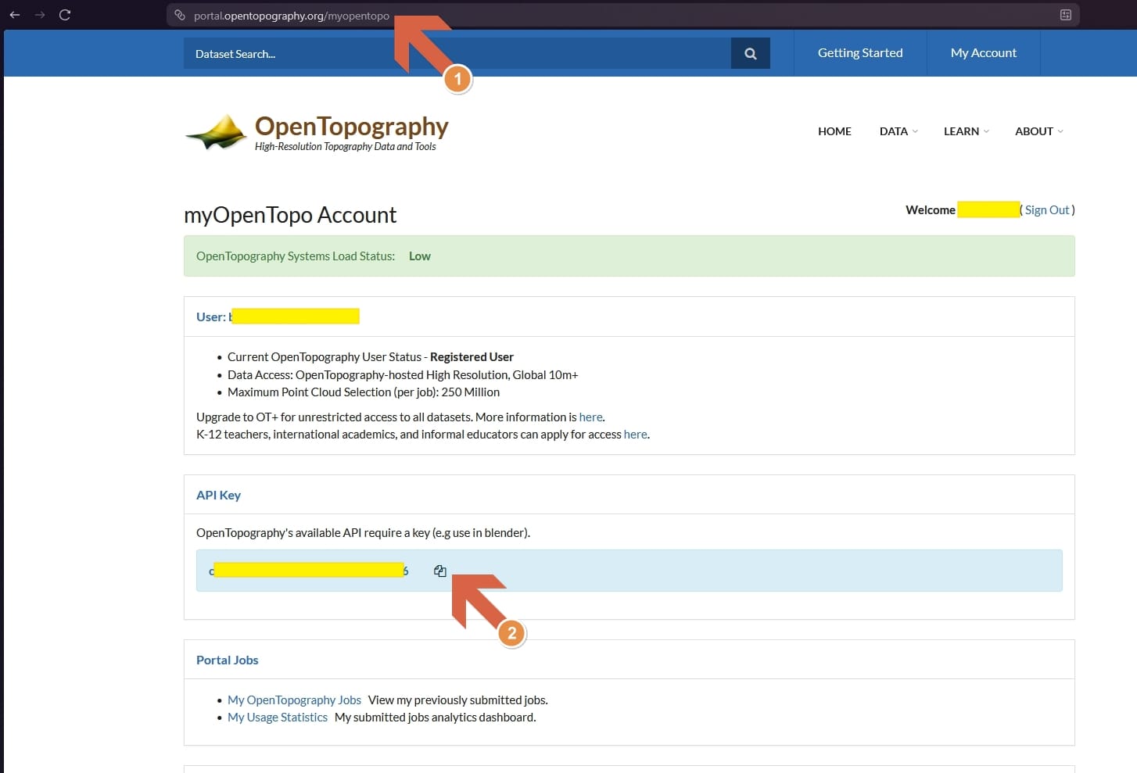Click 'View my previously submitted jobs.' text
The image size is (1137, 773).
[458, 700]
